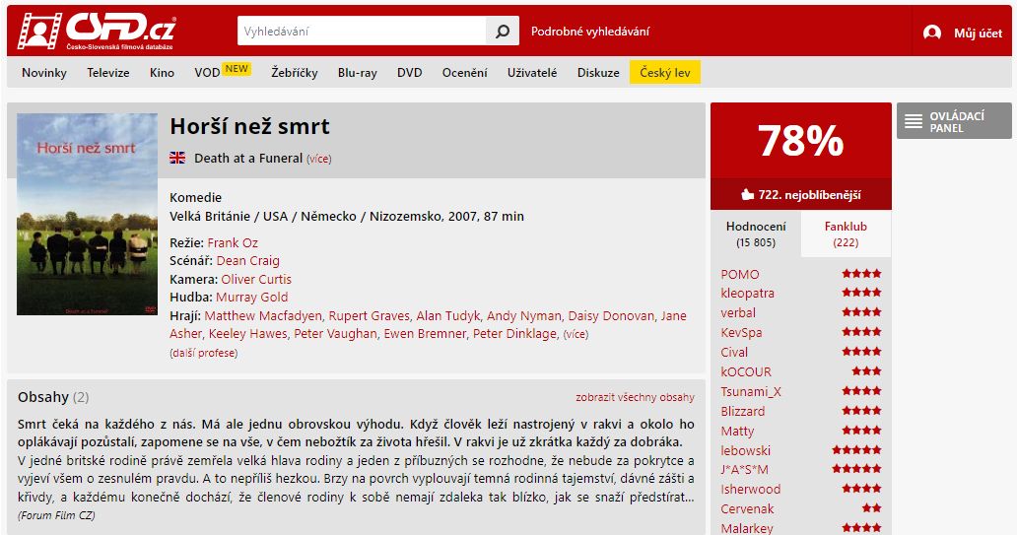Click the yellow Český lev button
The width and height of the screenshot is (1017, 535).
[665, 73]
